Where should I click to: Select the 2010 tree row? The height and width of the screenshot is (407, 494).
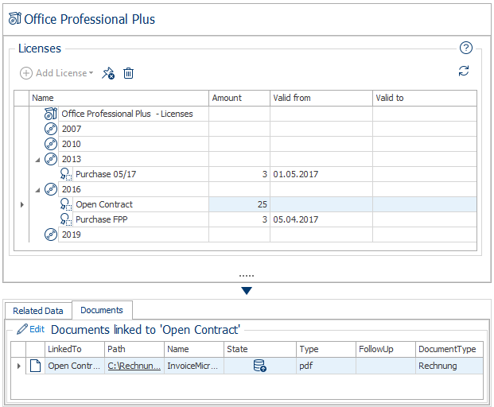point(253,144)
